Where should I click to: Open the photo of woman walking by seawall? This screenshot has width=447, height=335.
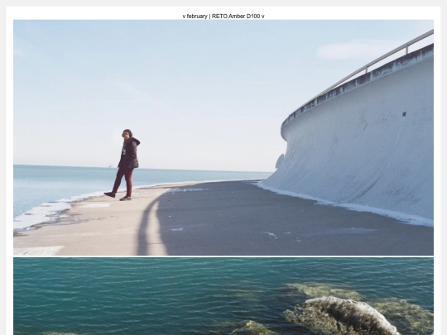coord(223,137)
